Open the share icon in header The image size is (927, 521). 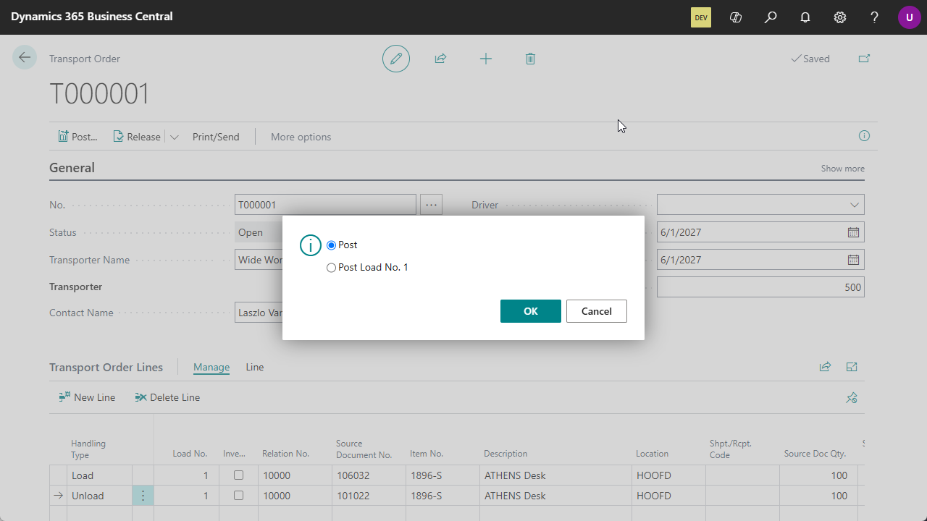(440, 59)
